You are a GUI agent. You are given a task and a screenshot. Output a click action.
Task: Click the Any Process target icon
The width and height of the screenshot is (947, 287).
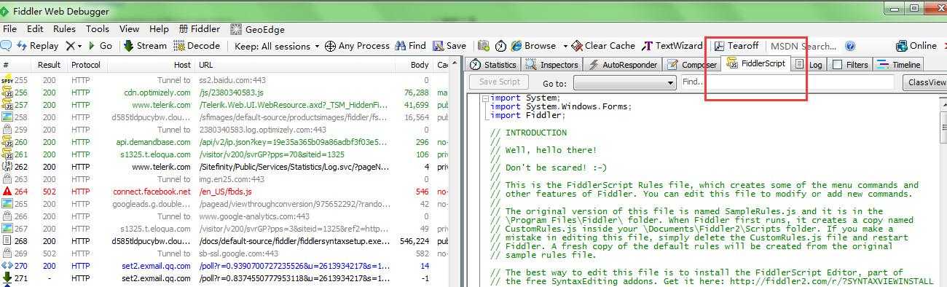(330, 46)
